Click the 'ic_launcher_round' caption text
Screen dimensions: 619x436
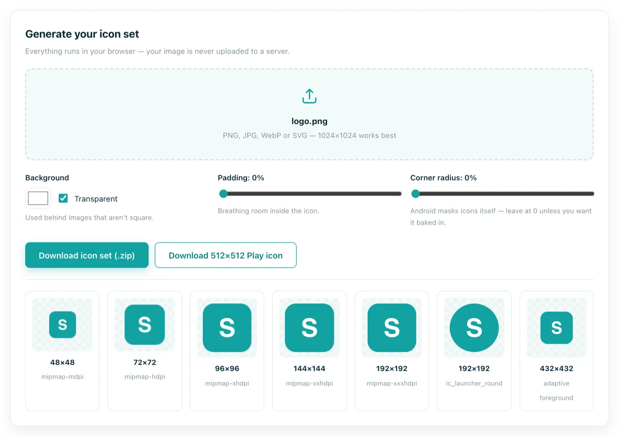coord(474,383)
